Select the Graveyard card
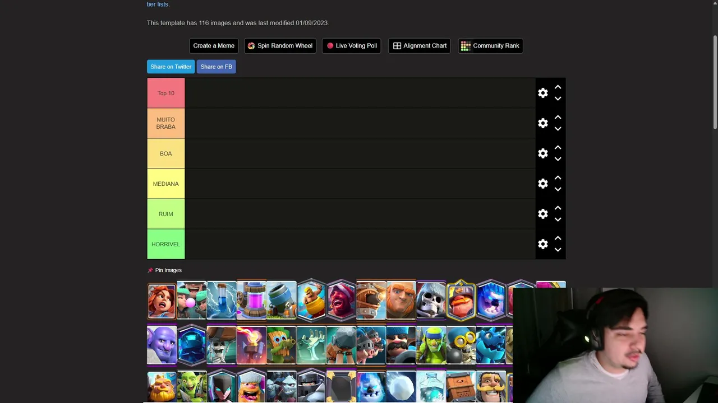Viewport: 718px width, 403px height. (x=311, y=345)
